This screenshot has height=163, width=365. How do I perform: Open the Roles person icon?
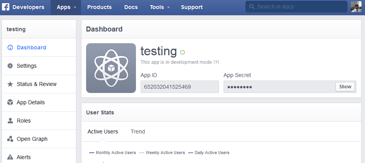pyautogui.click(x=10, y=121)
